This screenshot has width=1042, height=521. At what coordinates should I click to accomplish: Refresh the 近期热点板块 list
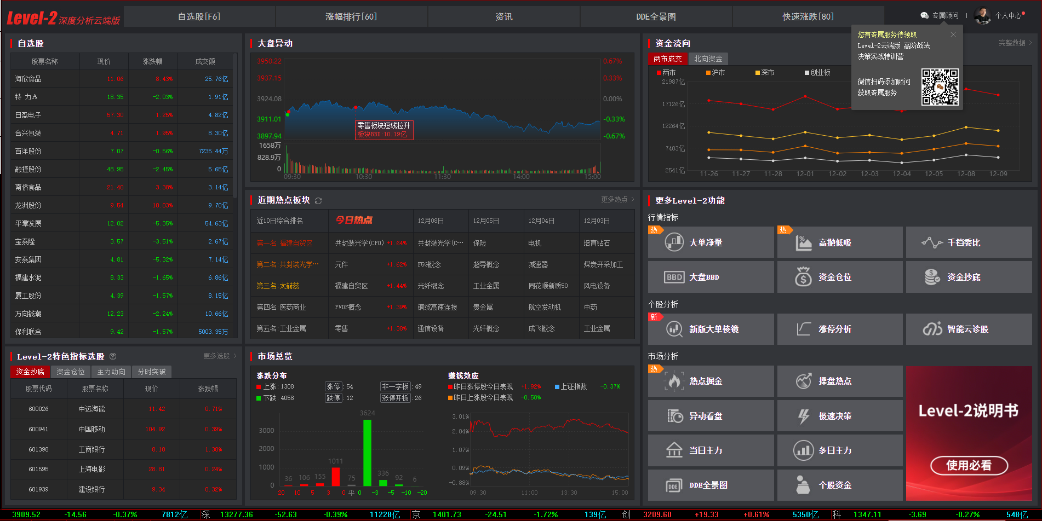tap(318, 201)
